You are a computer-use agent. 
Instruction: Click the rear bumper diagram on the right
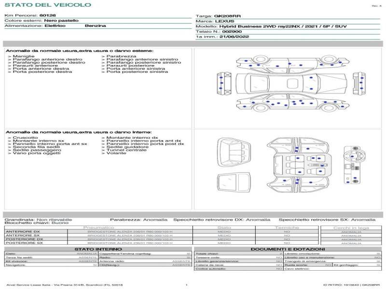[x=357, y=83]
